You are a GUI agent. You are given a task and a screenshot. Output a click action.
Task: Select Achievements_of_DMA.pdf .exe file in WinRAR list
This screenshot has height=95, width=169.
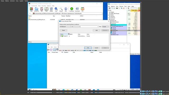click(37, 20)
